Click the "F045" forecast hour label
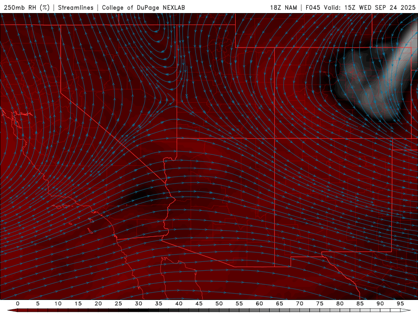The image size is (418, 313). click(x=312, y=7)
